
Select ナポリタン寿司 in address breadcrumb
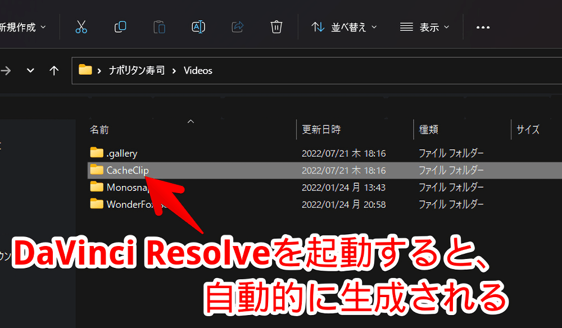pos(137,71)
